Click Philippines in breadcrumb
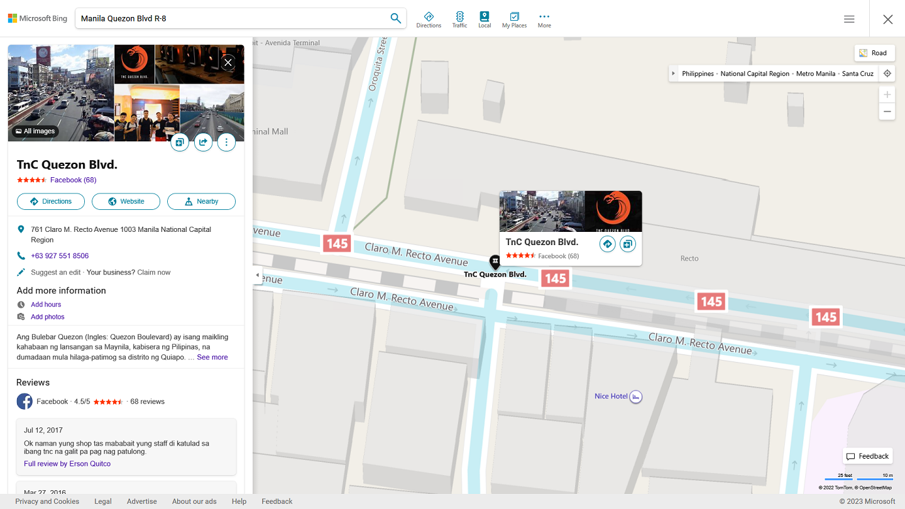The height and width of the screenshot is (509, 905). [698, 74]
